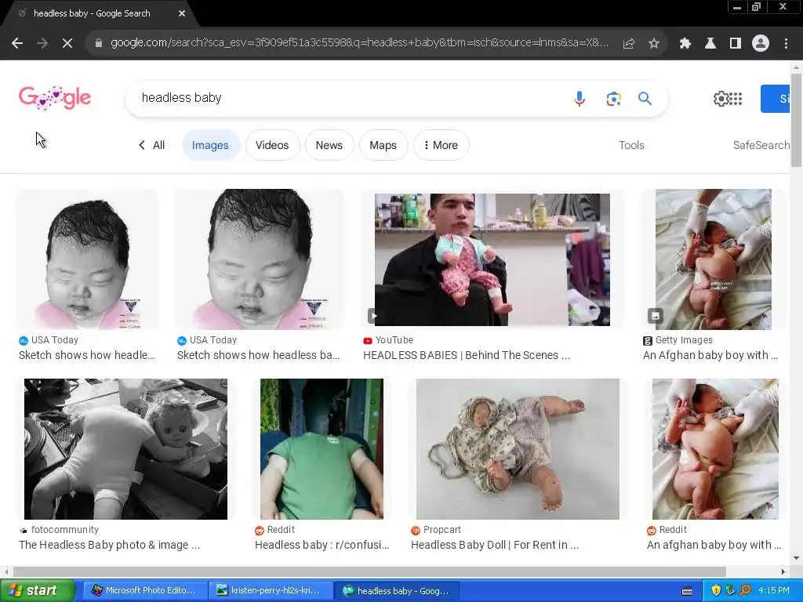Stop loading the page
This screenshot has height=602, width=803.
pos(67,44)
